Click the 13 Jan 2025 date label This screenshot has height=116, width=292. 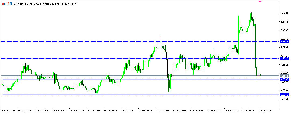pos(111,110)
